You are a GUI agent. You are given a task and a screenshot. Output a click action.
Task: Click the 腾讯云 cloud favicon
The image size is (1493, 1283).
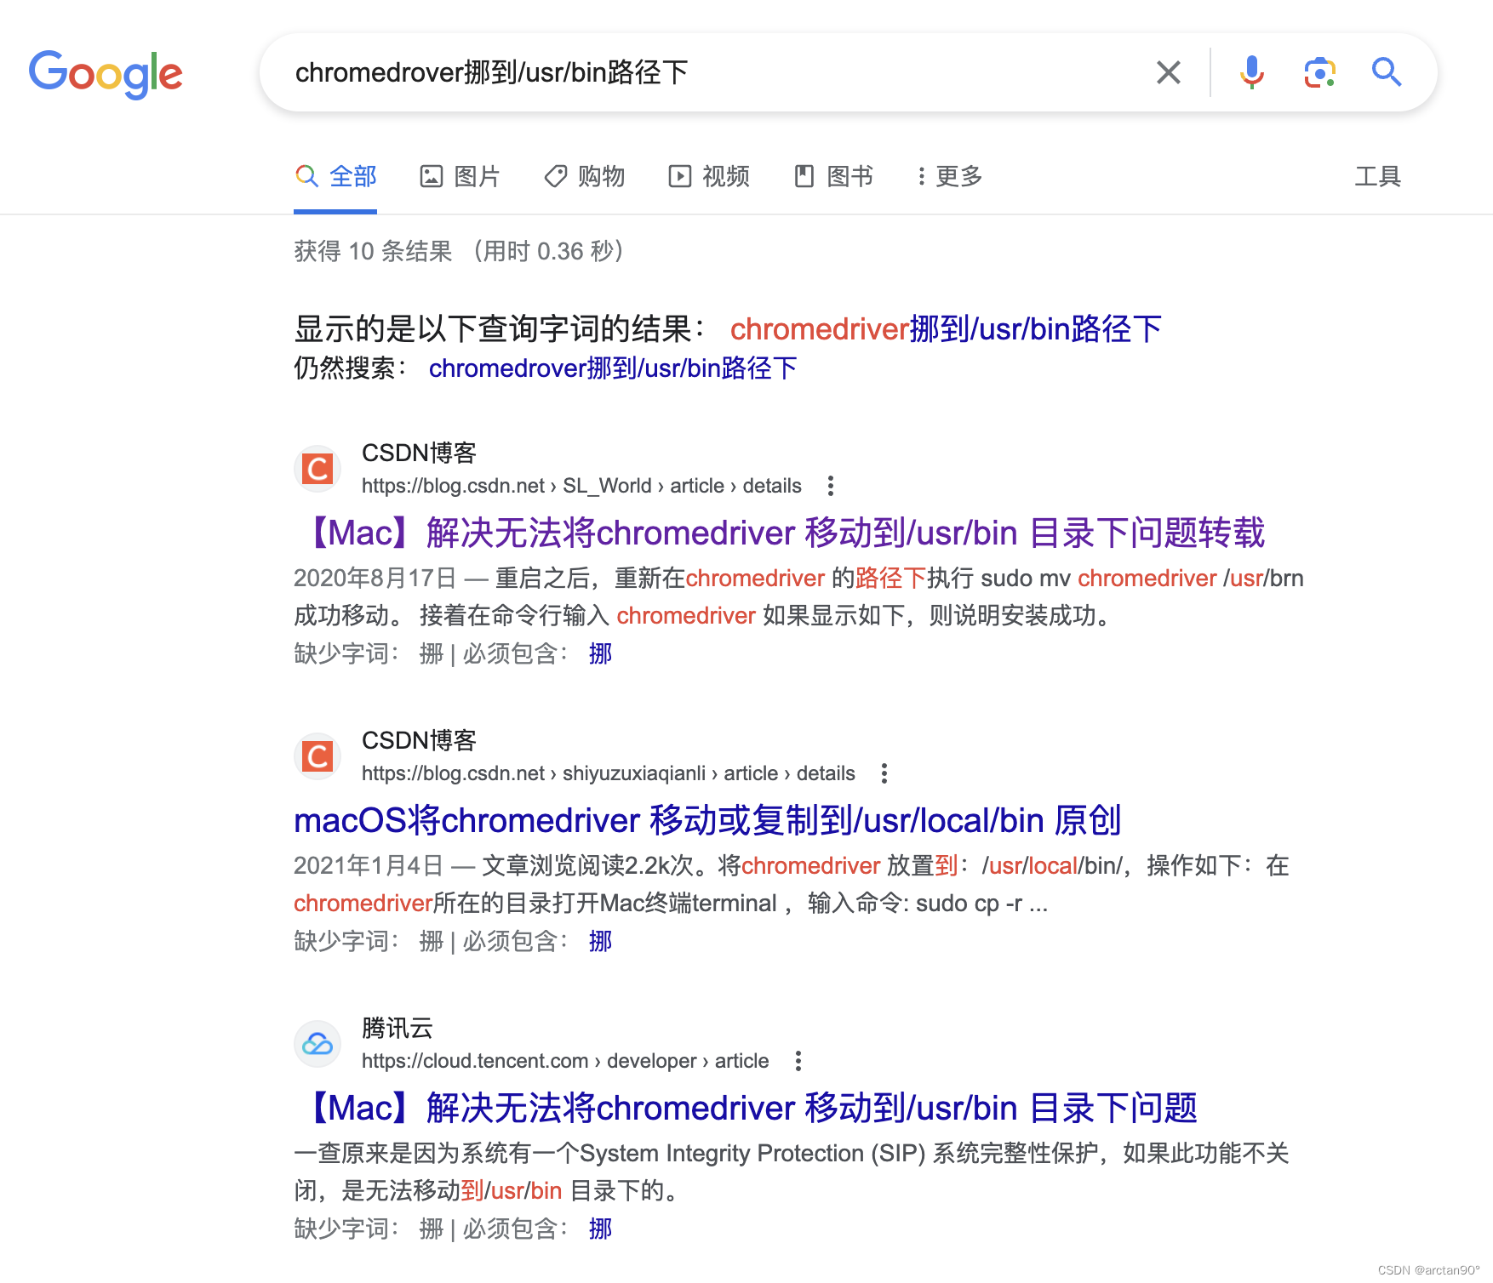[317, 1044]
